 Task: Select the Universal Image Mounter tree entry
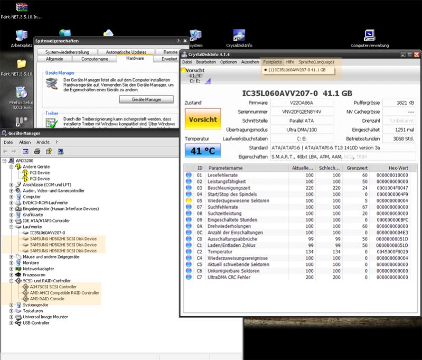tap(45, 317)
